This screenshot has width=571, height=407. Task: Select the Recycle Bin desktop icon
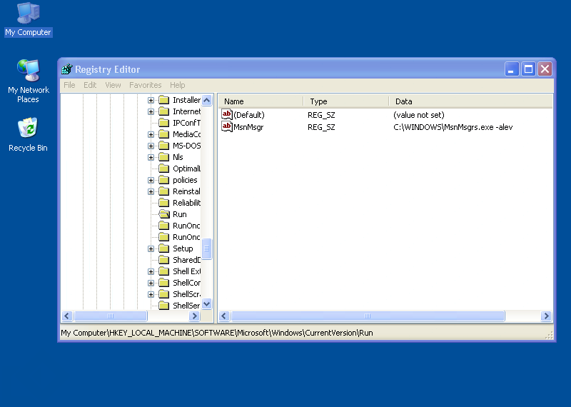point(28,134)
